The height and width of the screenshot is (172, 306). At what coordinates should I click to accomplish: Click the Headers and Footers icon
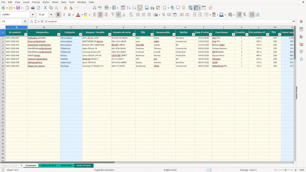pos(184,8)
